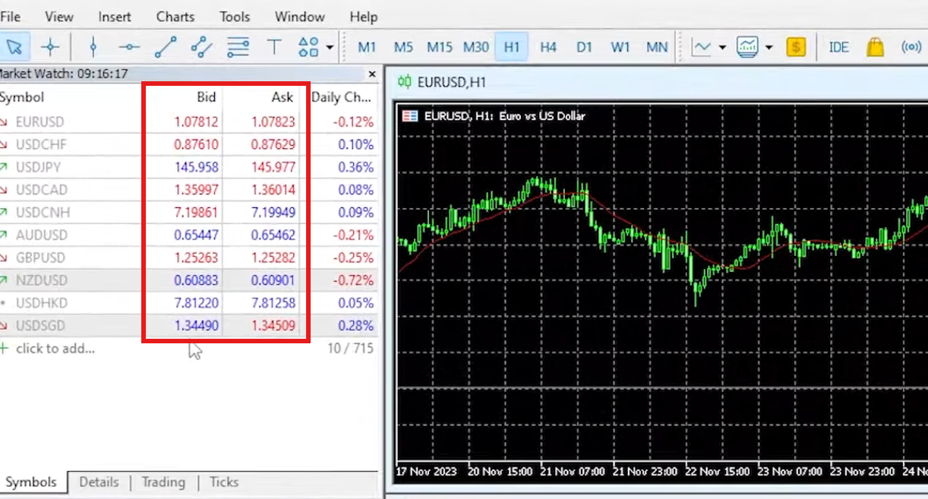The image size is (928, 499).
Task: Toggle the cursor selection mode
Action: click(x=14, y=46)
